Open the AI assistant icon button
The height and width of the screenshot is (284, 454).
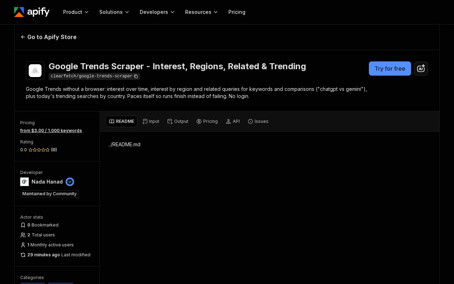pos(421,69)
